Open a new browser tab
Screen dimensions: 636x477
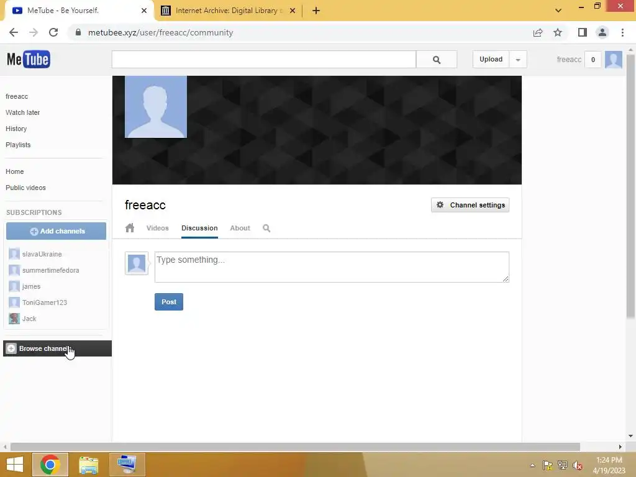316,11
